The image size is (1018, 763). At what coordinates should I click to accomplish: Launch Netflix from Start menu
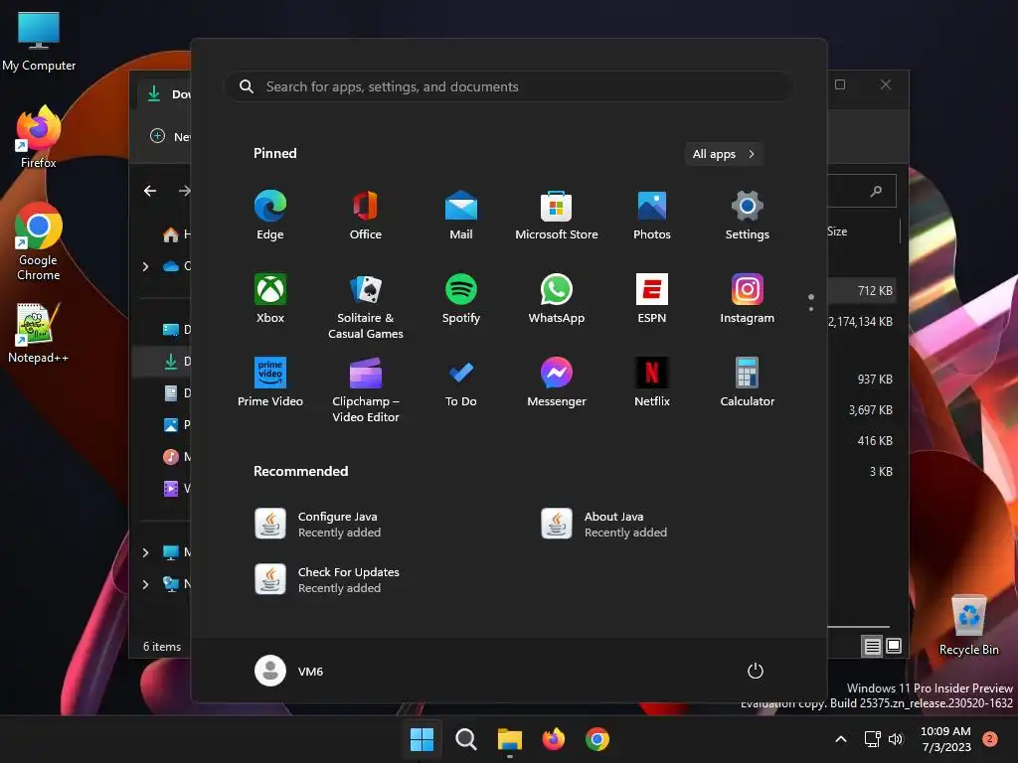pos(652,382)
